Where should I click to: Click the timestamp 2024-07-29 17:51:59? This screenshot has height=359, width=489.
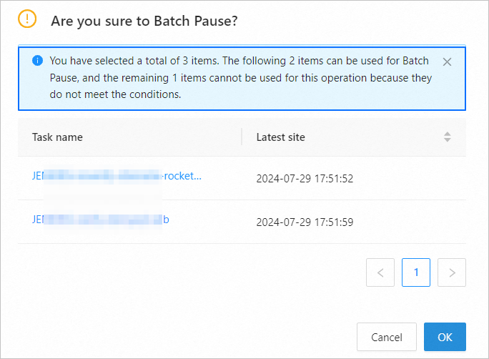(305, 222)
